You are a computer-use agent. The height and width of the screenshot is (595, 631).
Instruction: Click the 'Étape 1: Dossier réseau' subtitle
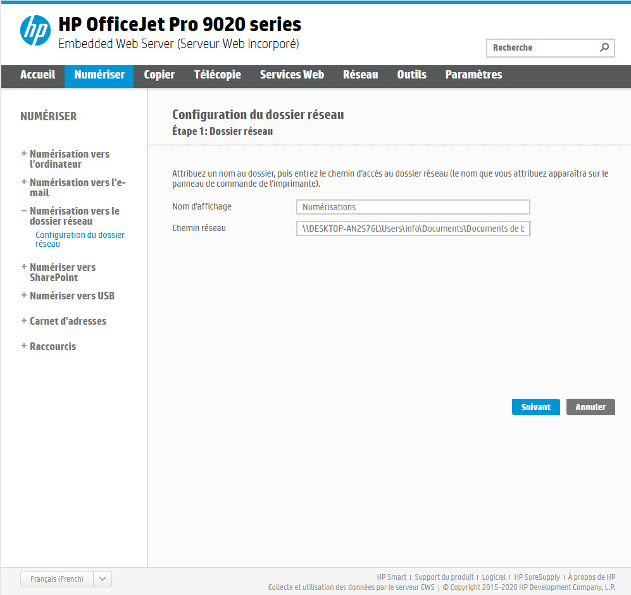point(223,131)
